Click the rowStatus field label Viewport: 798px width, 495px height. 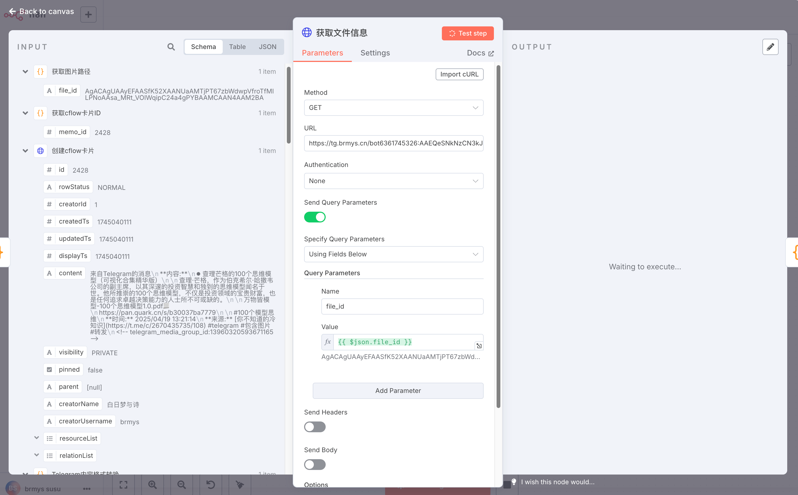[74, 187]
